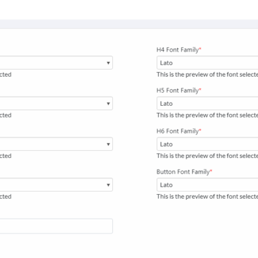Click dropdown arrow left of H6 Font Family field
The height and width of the screenshot is (258, 258).
(x=108, y=144)
